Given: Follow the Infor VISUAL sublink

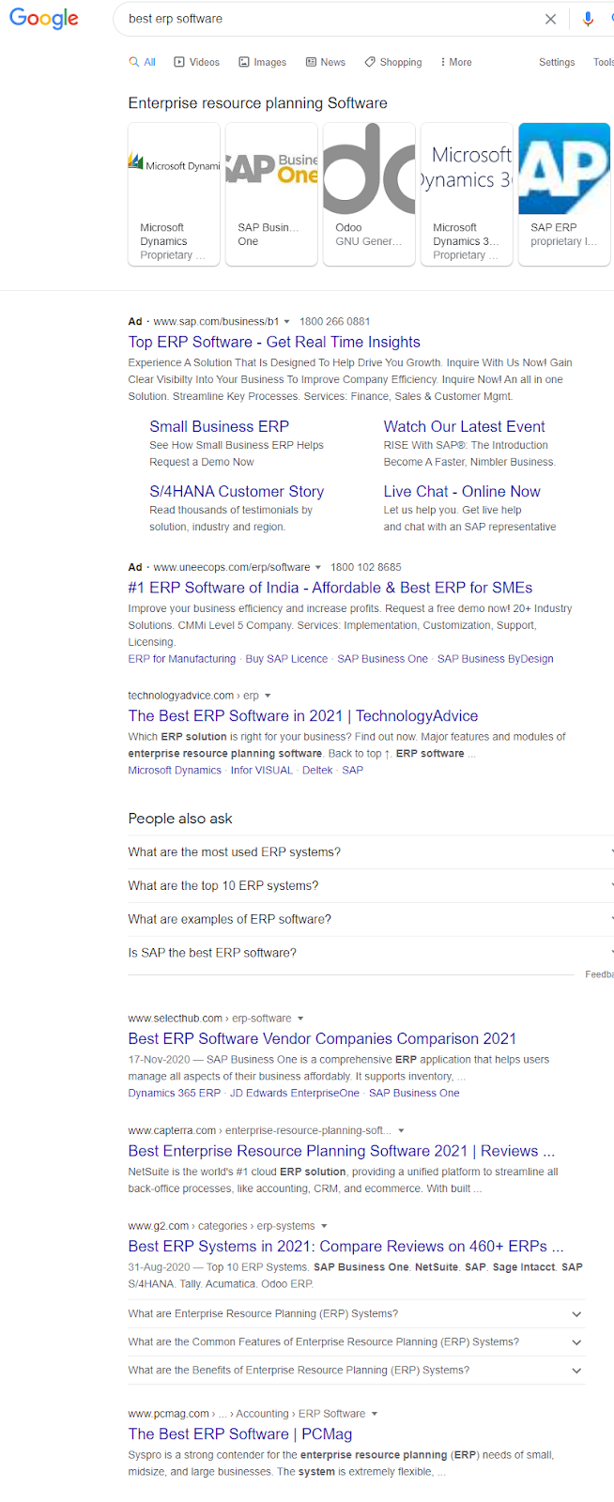Looking at the screenshot, I should coord(262,770).
